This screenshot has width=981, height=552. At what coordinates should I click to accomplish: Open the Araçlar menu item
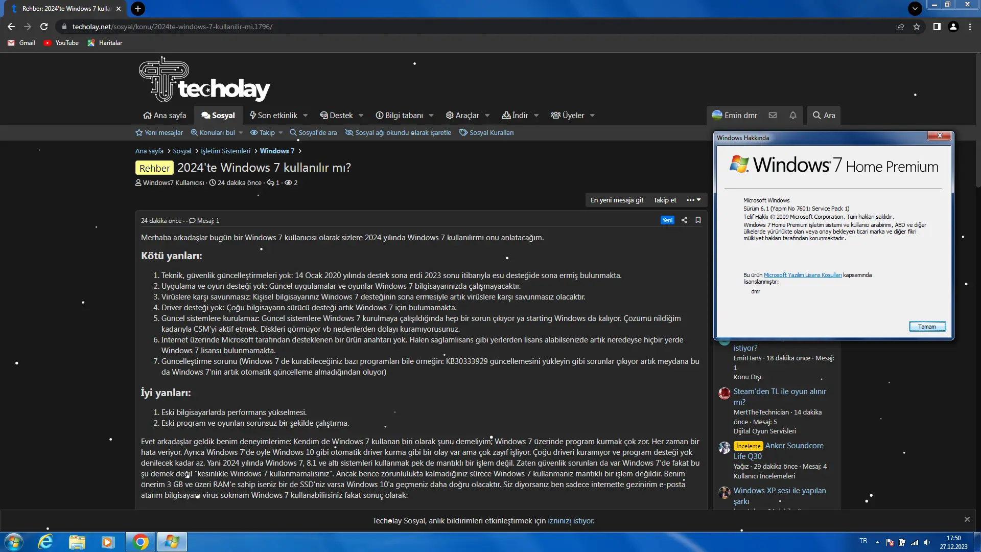pos(462,116)
